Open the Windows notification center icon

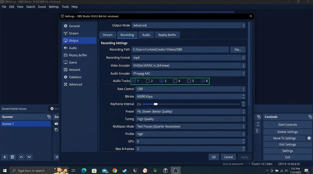[x=307, y=171]
